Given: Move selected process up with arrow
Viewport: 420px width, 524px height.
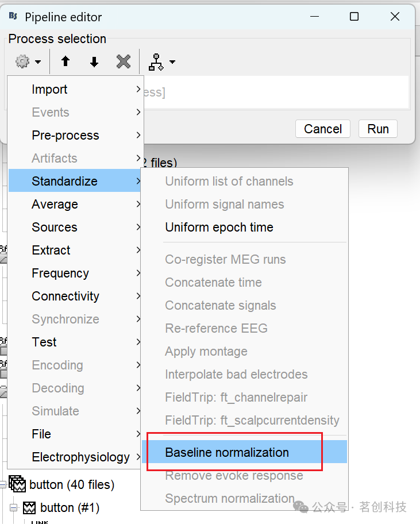Looking at the screenshot, I should [x=65, y=61].
